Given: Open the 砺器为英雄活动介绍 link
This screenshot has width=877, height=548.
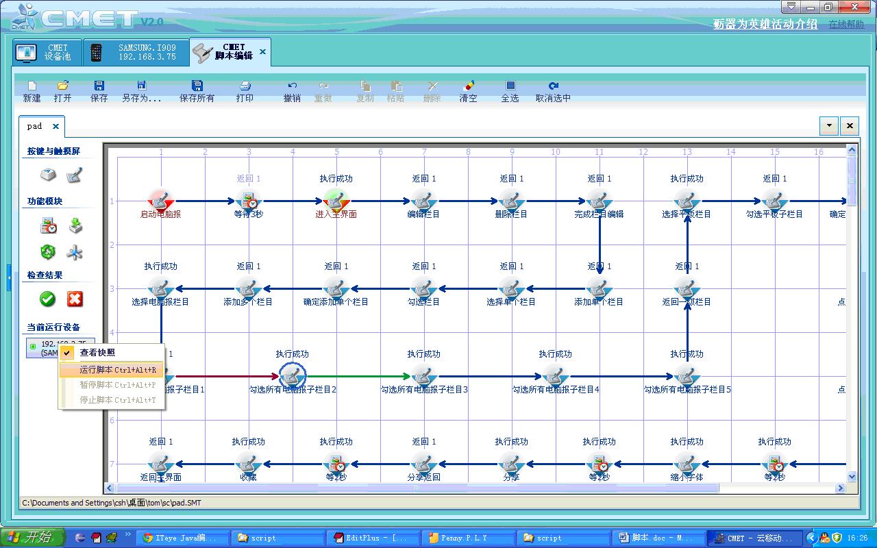Looking at the screenshot, I should point(765,24).
